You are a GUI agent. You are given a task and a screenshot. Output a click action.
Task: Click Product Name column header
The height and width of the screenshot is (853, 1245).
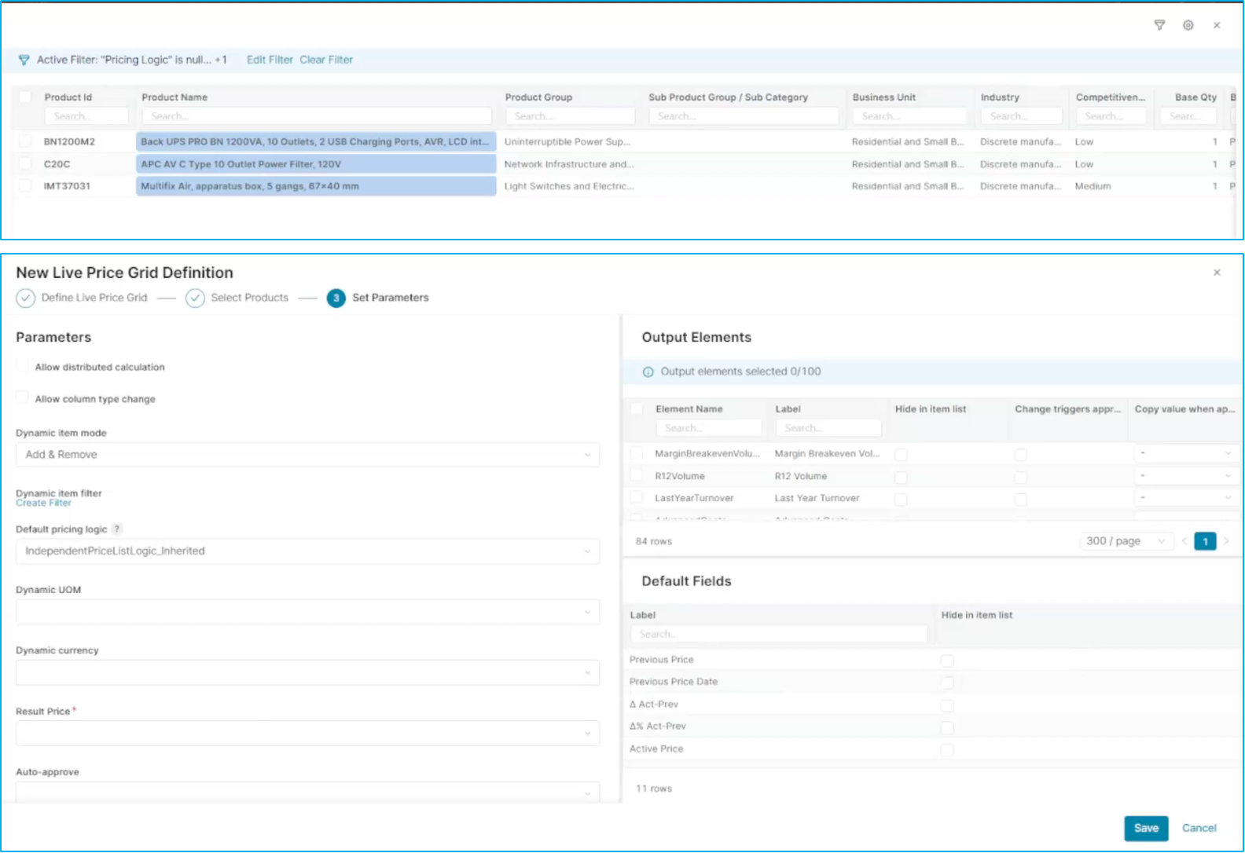(x=174, y=97)
